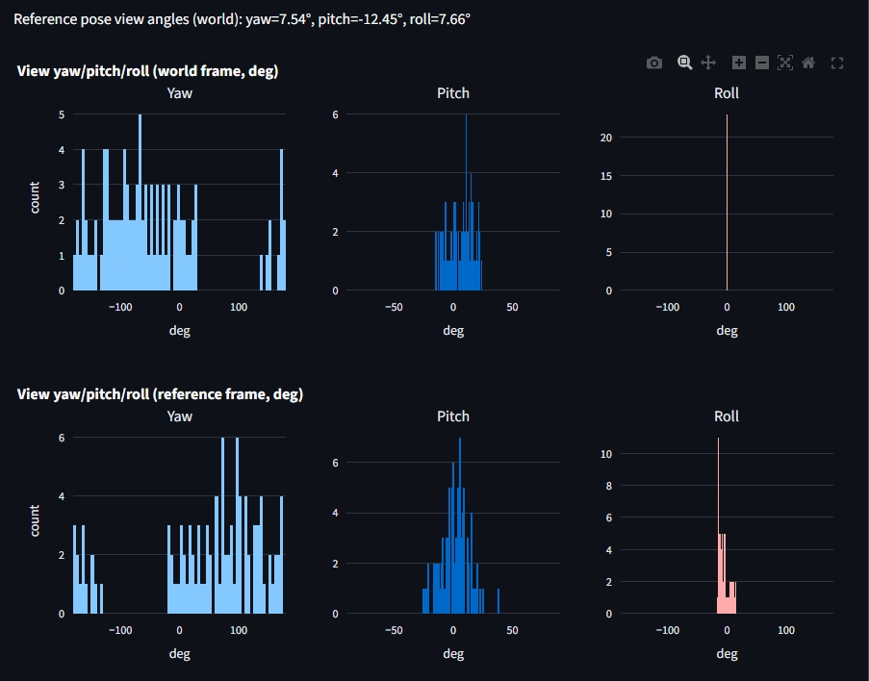Click the reference frame Yaw chart title
Screen dimensions: 869x681
coord(179,416)
